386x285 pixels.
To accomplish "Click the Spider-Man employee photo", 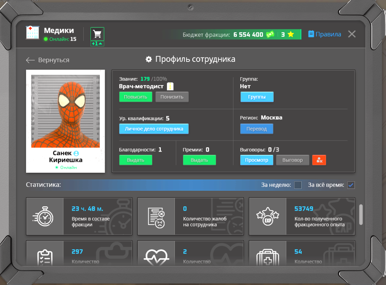I will [65, 111].
